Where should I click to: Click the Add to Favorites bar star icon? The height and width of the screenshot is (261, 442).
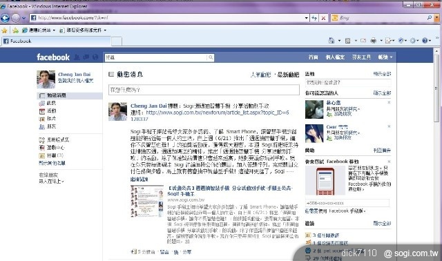pos(15,30)
